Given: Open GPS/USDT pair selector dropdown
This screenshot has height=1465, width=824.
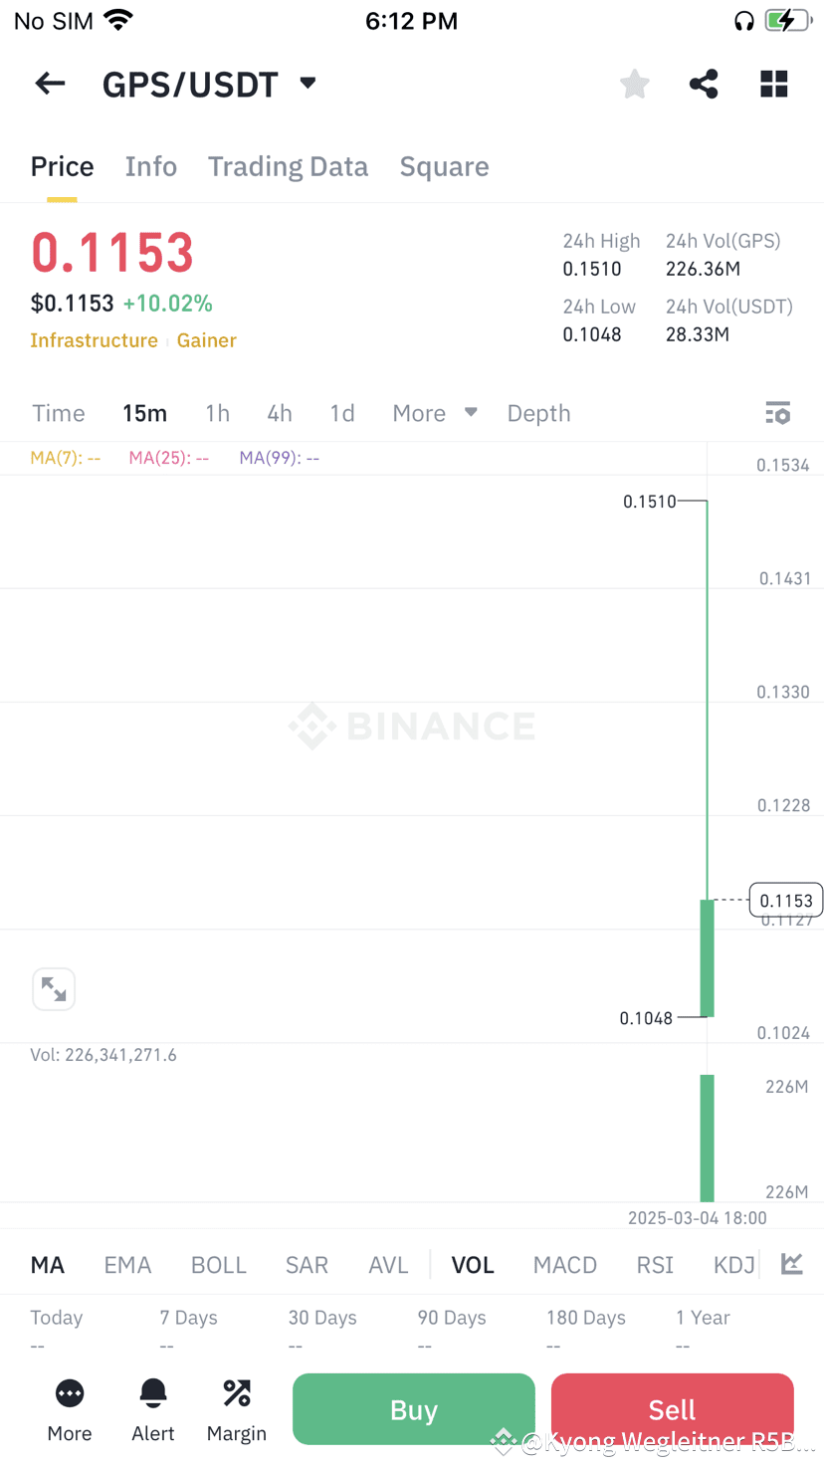Looking at the screenshot, I should [x=308, y=84].
